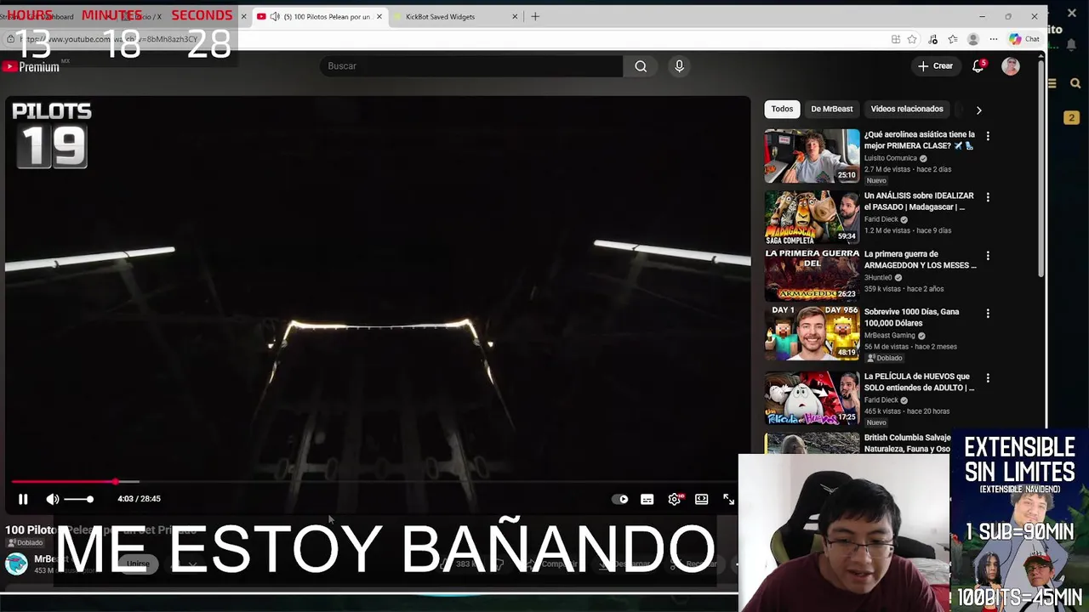This screenshot has height=612, width=1089.
Task: Mute the video with the speaker icon
Action: tap(53, 499)
